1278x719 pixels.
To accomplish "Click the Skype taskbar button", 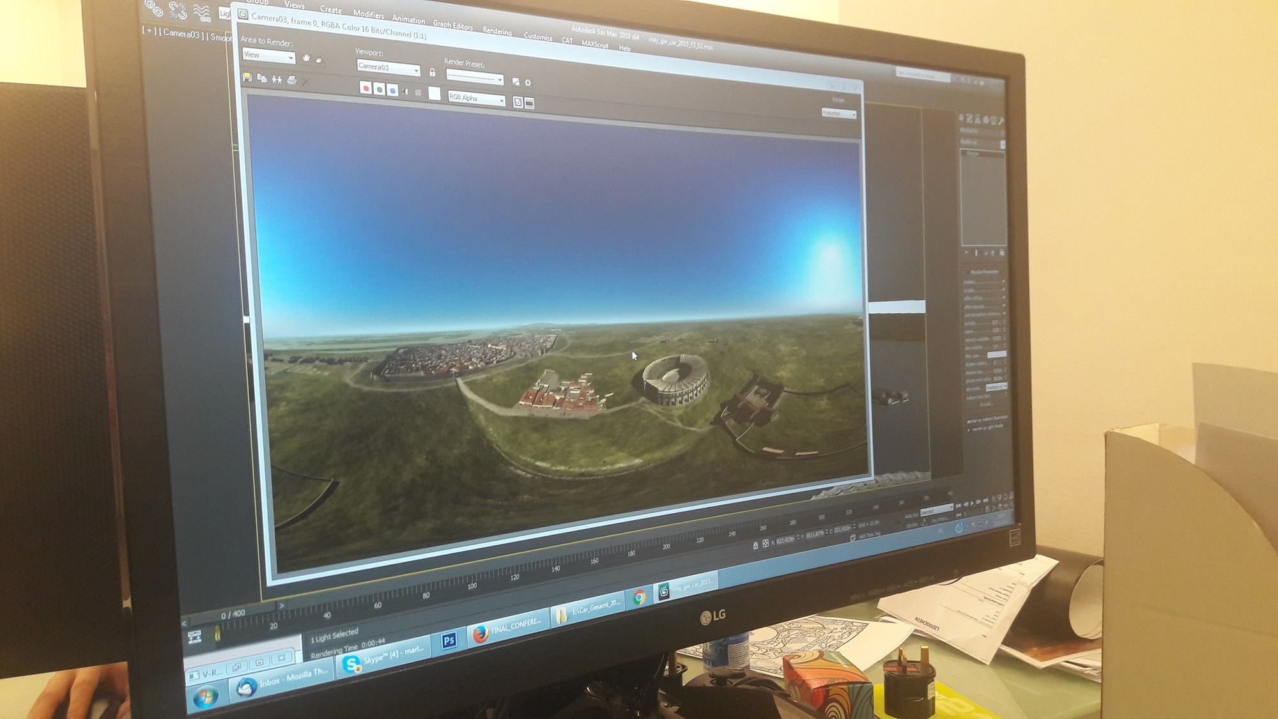I will point(385,660).
